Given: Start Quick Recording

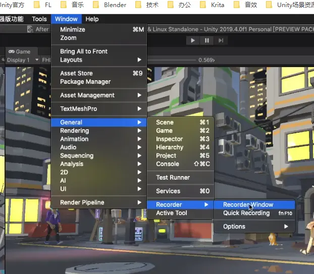Looking at the screenshot, I should pos(254,213).
